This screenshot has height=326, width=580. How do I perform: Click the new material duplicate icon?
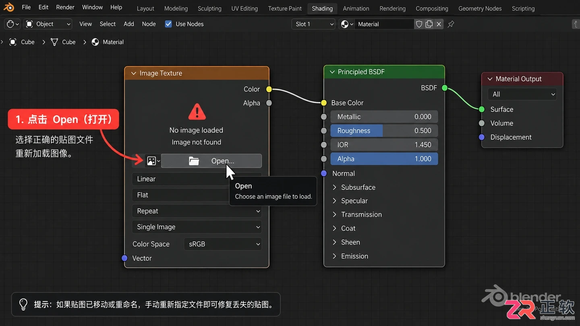(x=429, y=24)
